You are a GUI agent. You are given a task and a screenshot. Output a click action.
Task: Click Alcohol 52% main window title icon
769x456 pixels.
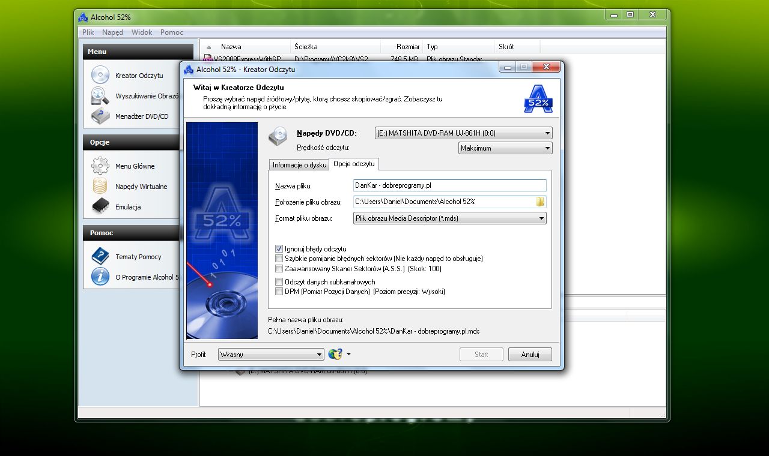[x=83, y=17]
